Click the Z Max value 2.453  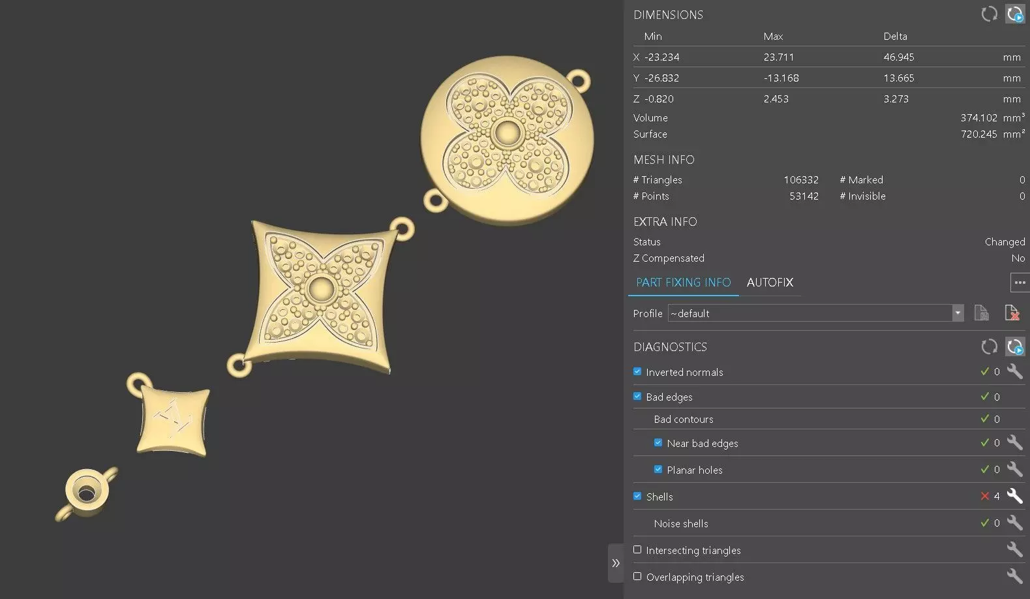coord(776,99)
